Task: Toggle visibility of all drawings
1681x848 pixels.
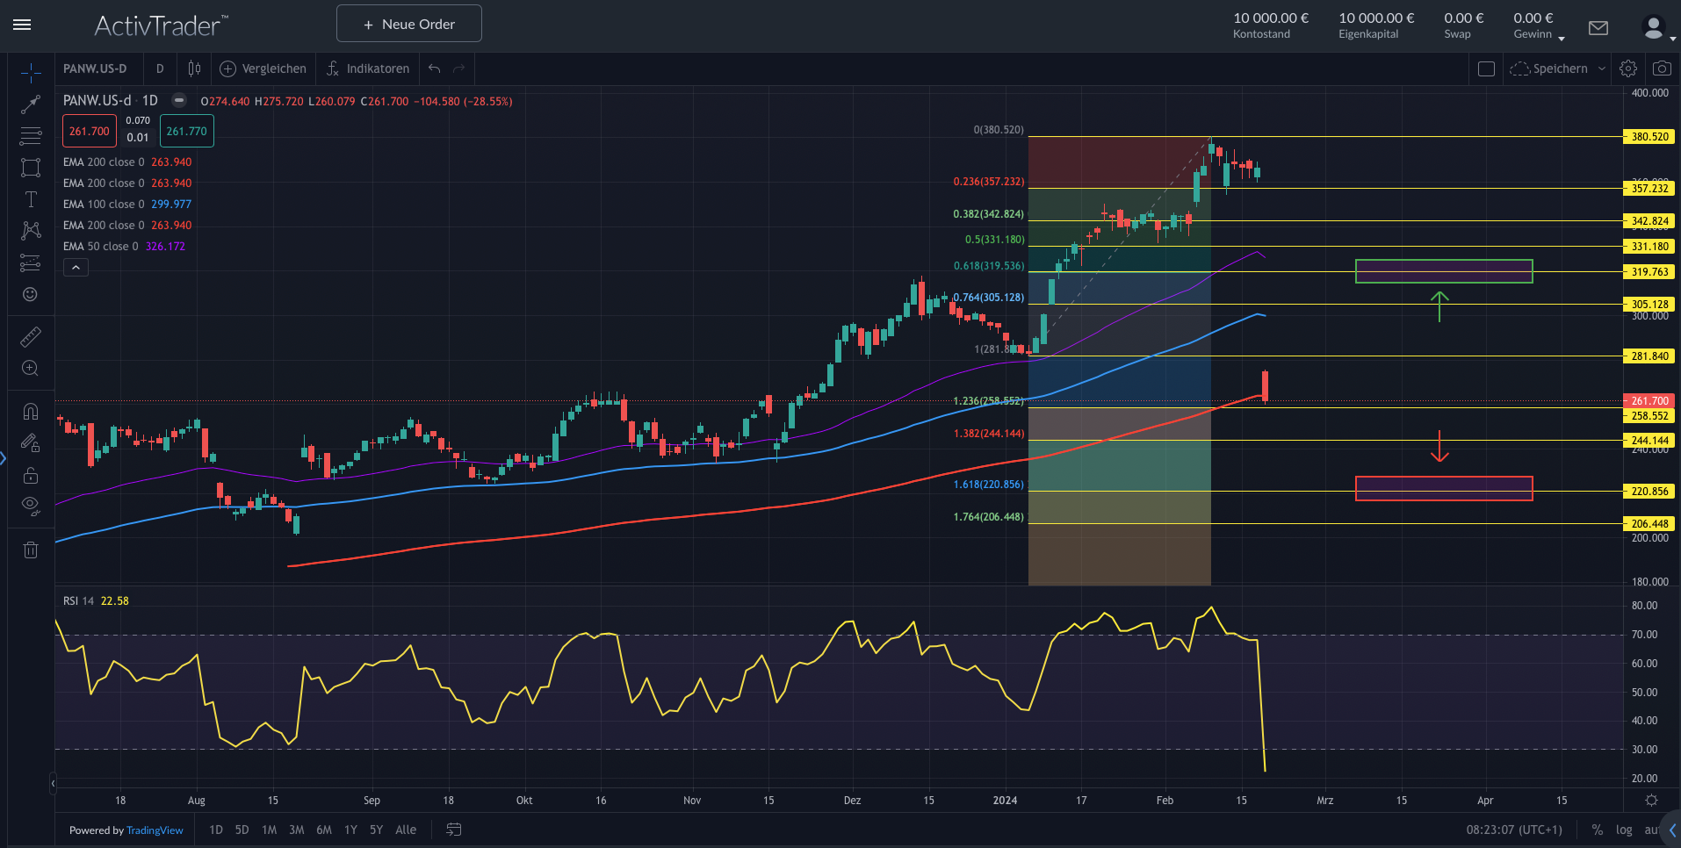Action: (x=31, y=505)
